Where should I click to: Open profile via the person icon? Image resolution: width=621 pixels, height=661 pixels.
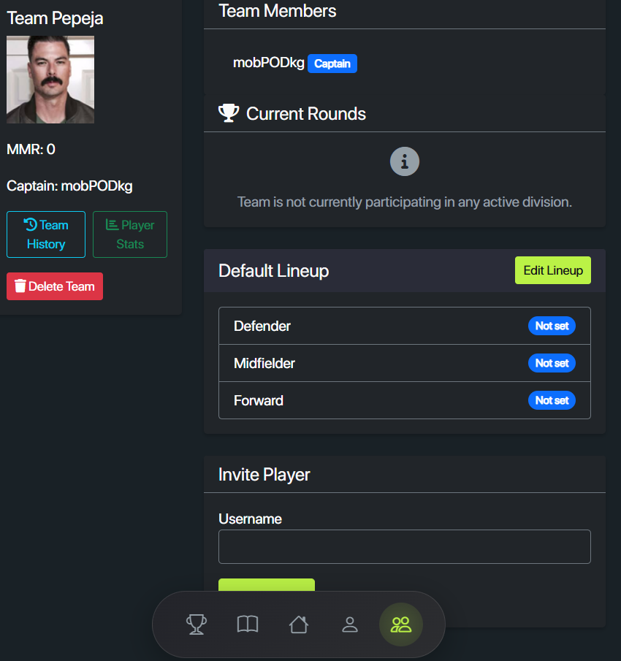350,624
